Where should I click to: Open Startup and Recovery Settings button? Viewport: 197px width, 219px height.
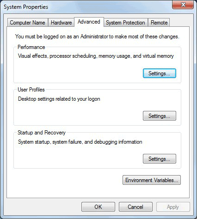click(160, 159)
